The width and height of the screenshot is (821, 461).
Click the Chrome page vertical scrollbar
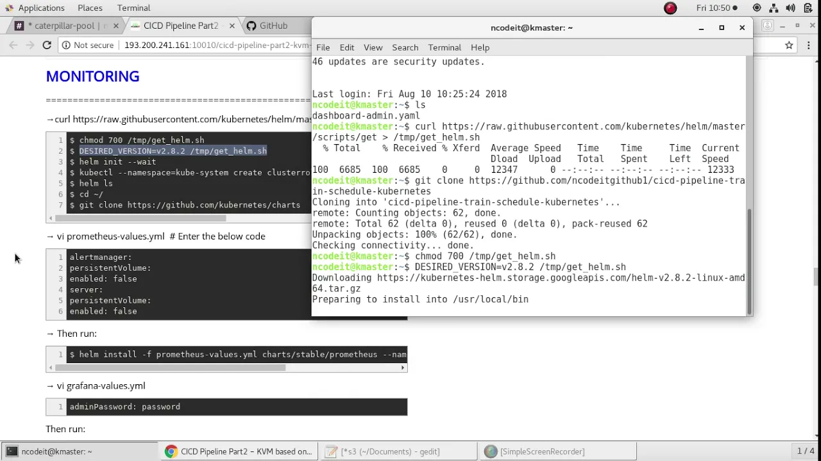tap(816, 277)
